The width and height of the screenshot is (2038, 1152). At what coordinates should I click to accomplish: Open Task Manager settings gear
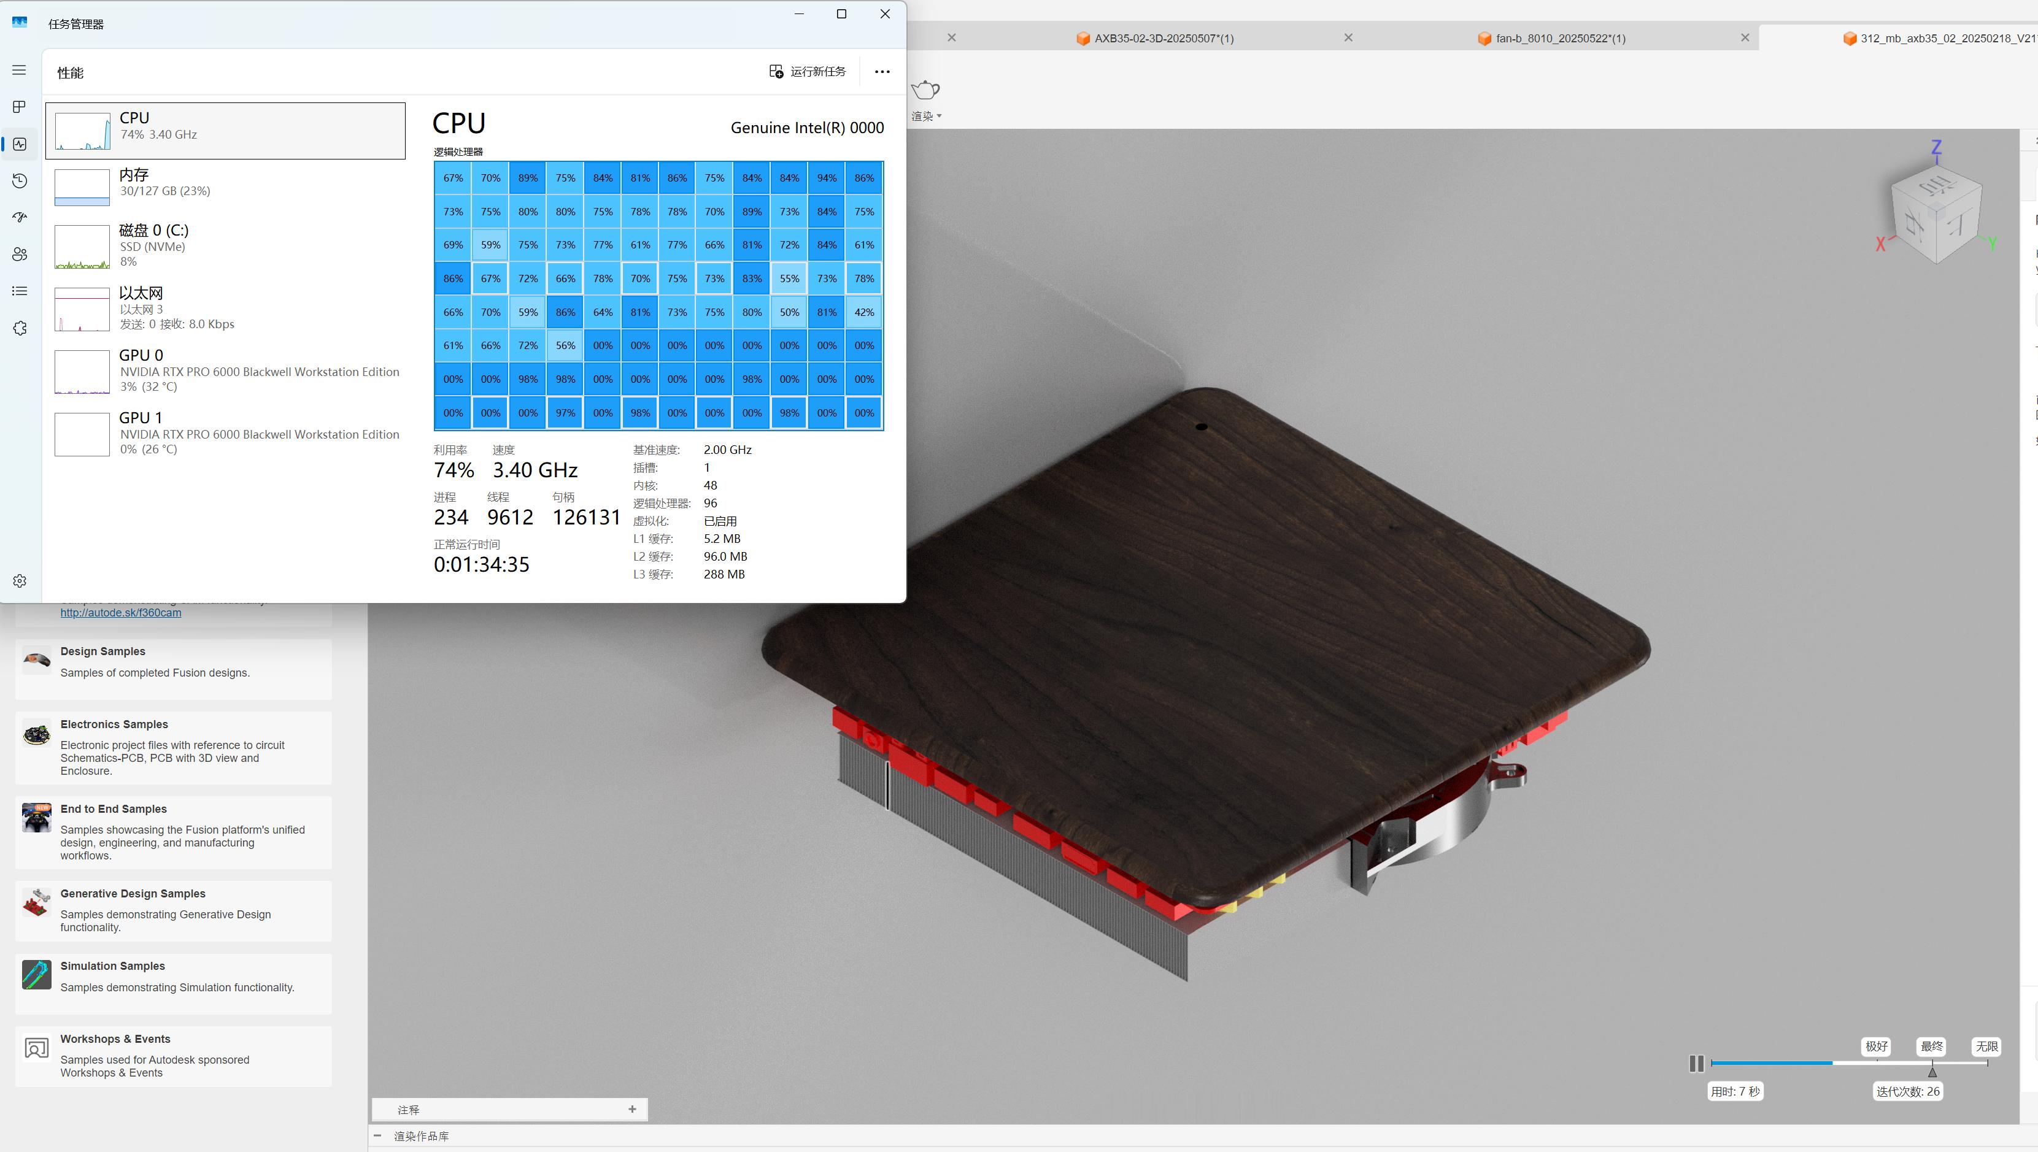(20, 581)
